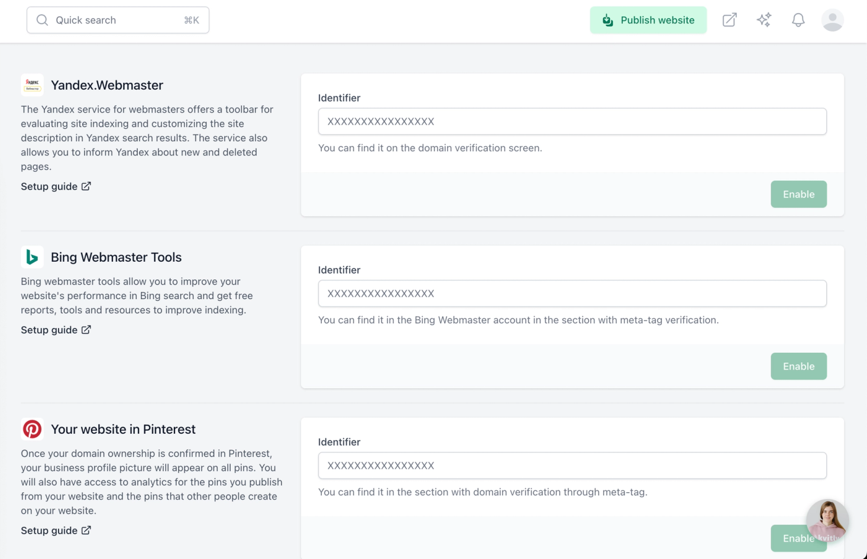Viewport: 867px width, 559px height.
Task: Click the Your website in Pinterest heading
Action: pos(123,429)
